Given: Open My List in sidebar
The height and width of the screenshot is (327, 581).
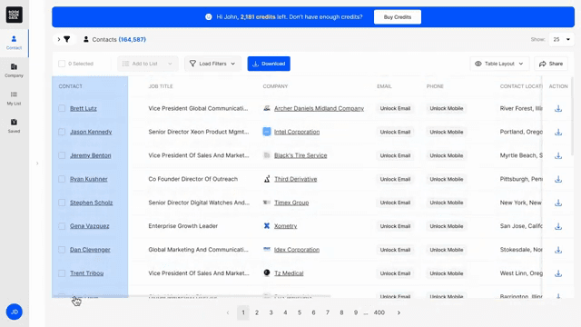Looking at the screenshot, I should point(15,98).
